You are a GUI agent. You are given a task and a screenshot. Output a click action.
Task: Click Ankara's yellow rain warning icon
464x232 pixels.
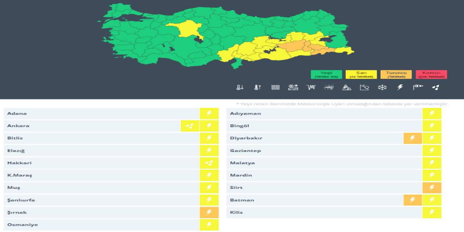(x=190, y=126)
